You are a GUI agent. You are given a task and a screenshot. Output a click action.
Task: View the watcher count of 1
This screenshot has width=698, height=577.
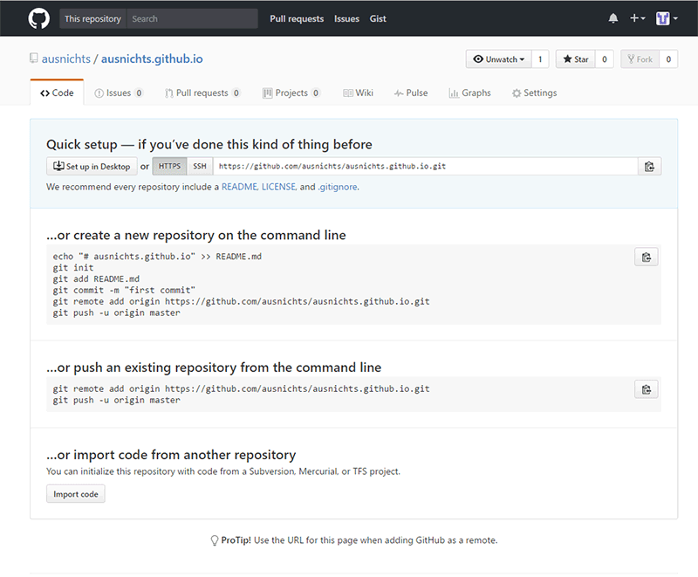[x=540, y=59]
